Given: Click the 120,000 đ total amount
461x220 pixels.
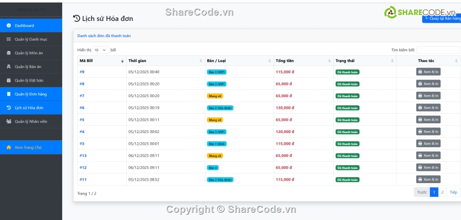Looking at the screenshot, I should [x=284, y=132].
